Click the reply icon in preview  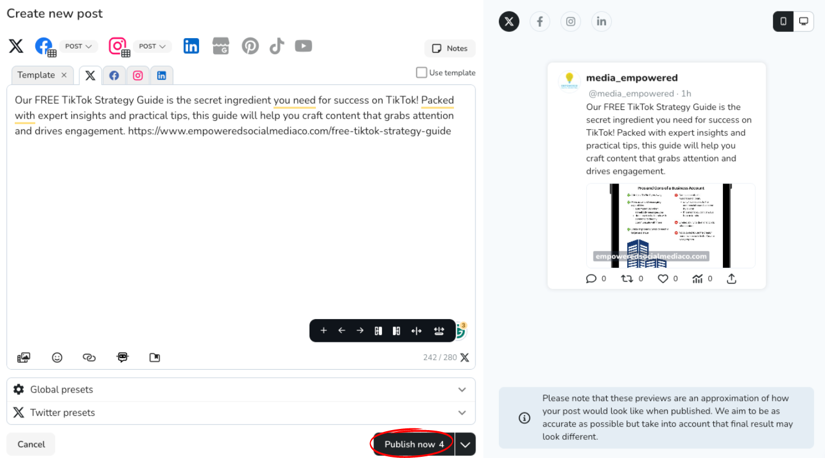pyautogui.click(x=591, y=279)
